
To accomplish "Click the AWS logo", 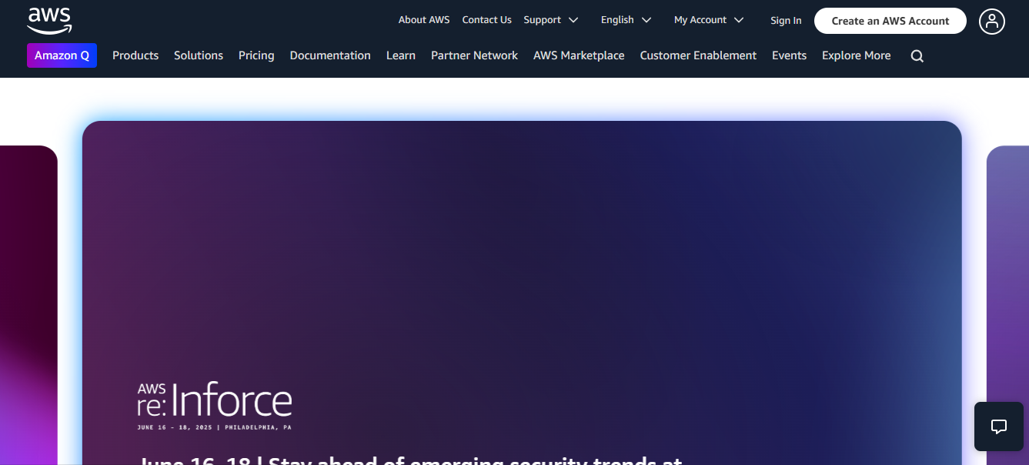I will click(49, 21).
